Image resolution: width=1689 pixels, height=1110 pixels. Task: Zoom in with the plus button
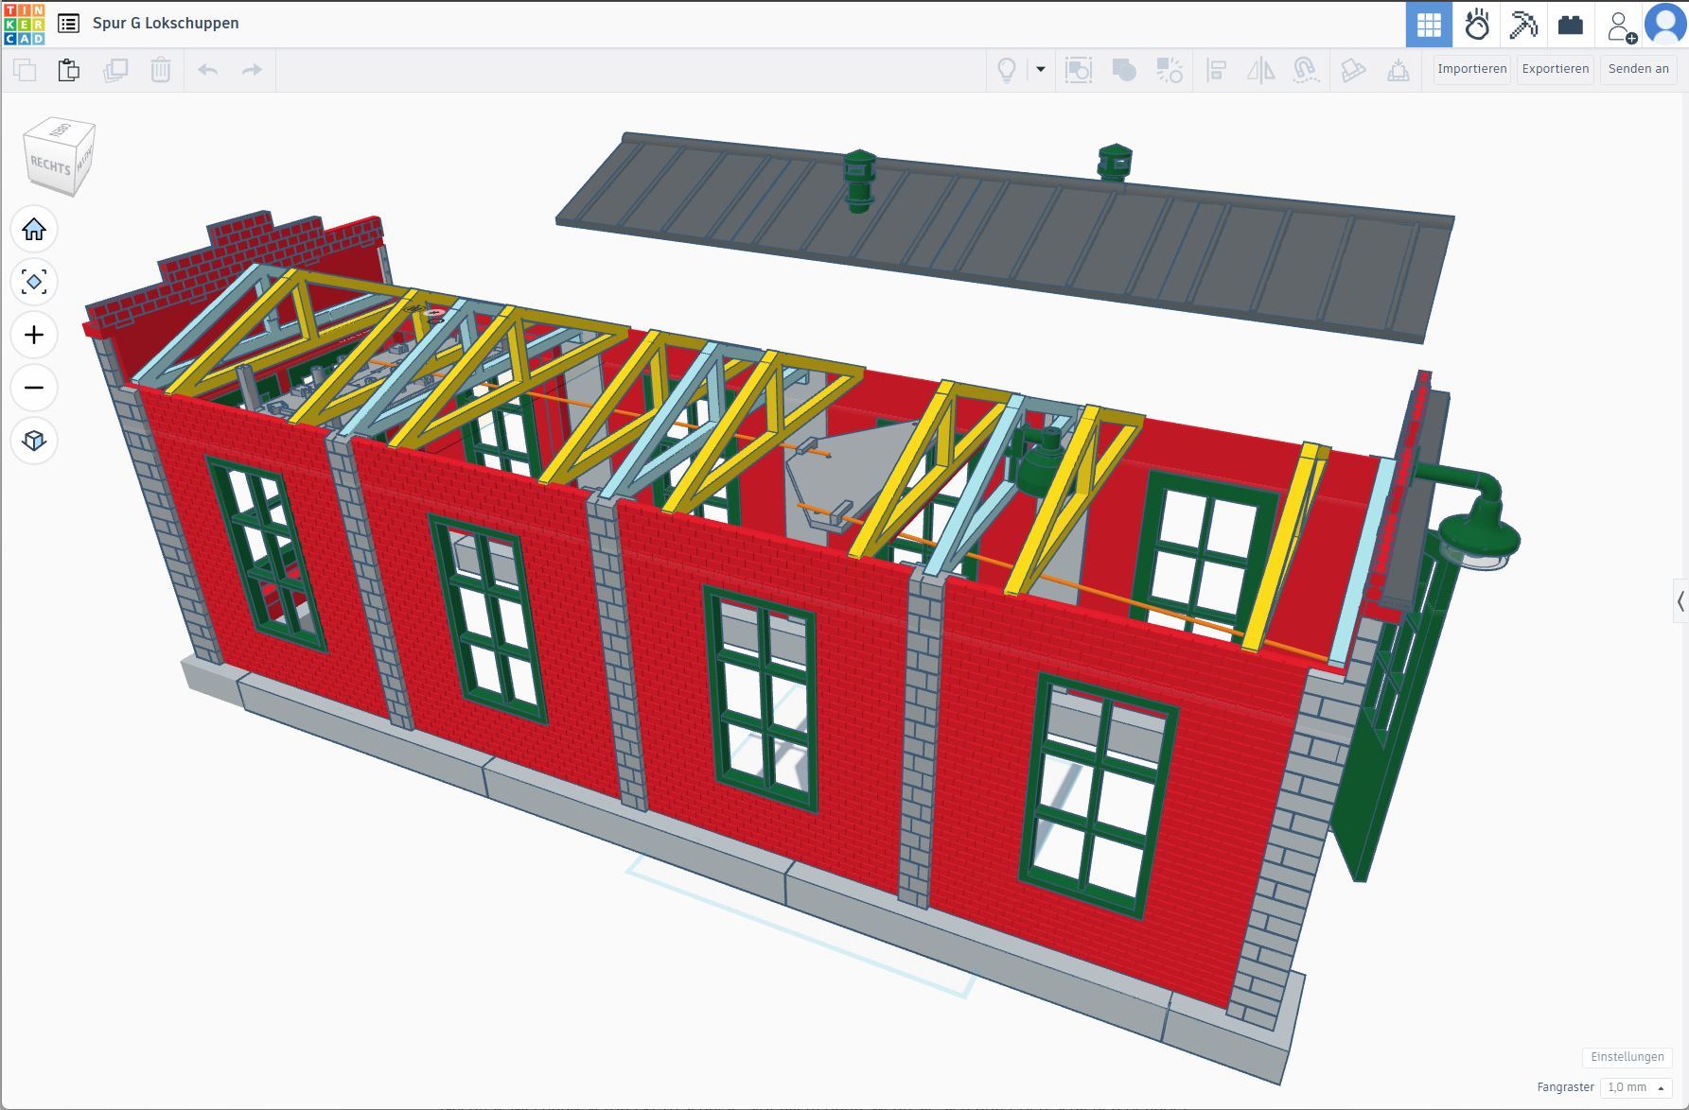tap(34, 335)
